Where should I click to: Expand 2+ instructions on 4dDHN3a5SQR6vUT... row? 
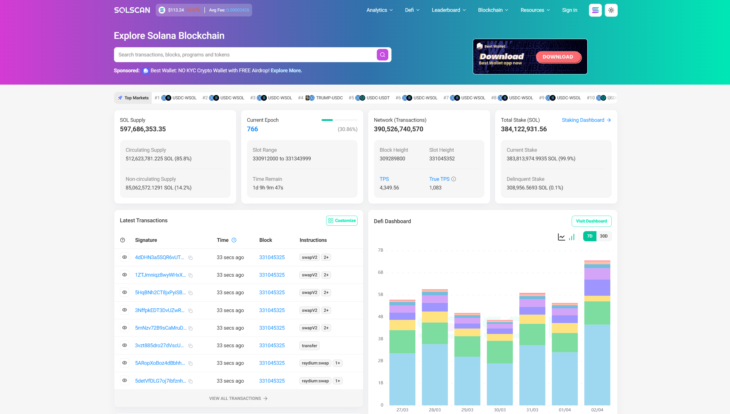pyautogui.click(x=326, y=257)
